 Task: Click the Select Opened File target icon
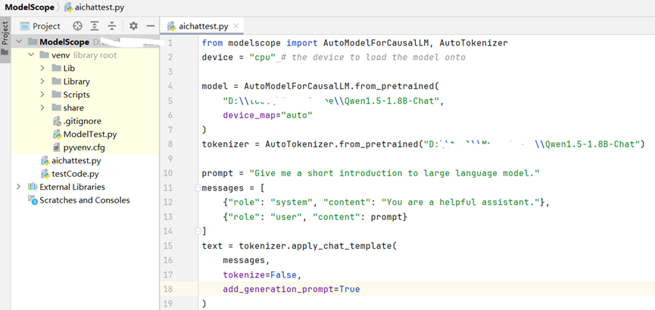coord(77,26)
